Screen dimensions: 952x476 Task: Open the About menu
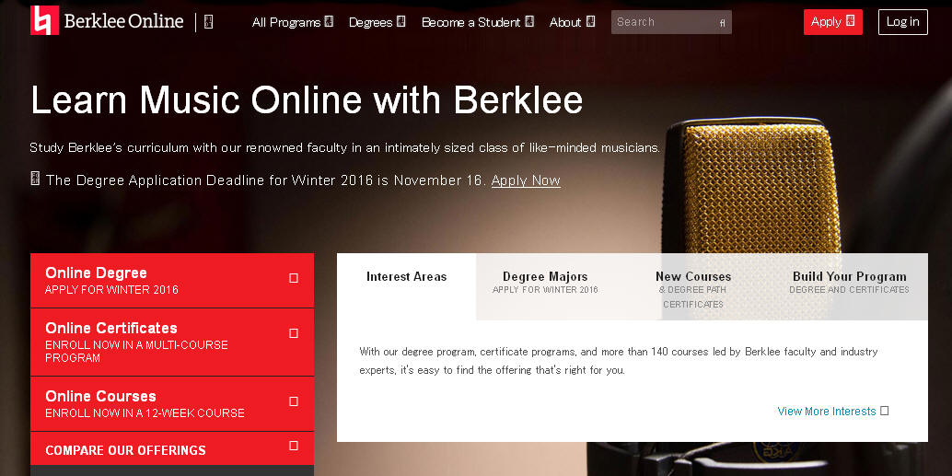point(572,22)
